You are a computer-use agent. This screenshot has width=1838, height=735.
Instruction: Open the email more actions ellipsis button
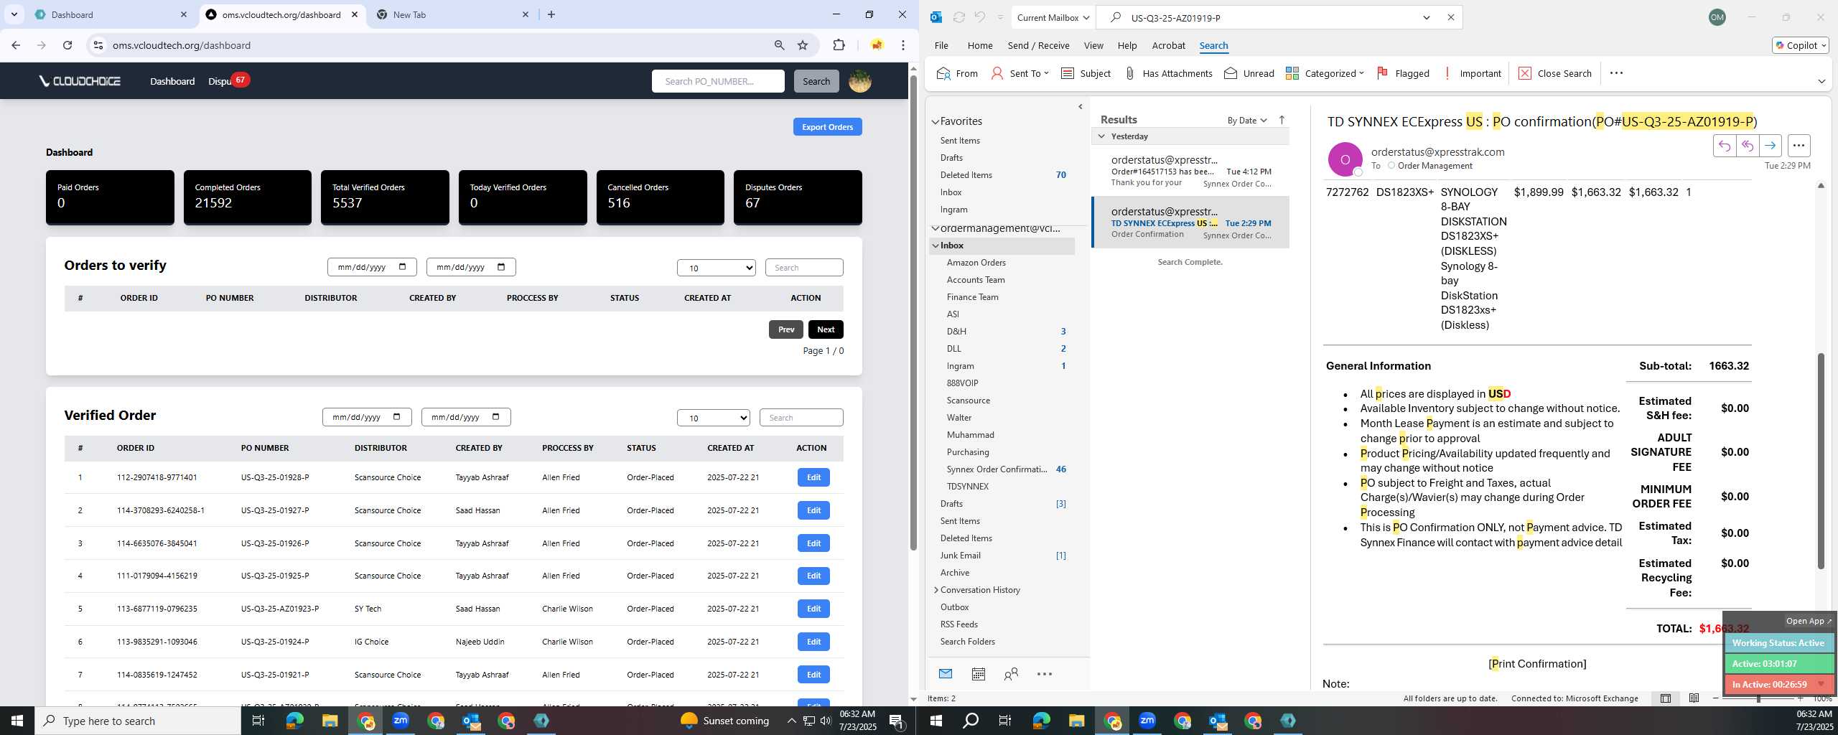pos(1799,146)
